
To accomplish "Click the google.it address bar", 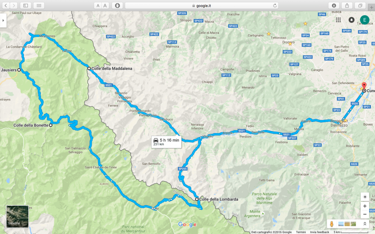I will coord(202,6).
